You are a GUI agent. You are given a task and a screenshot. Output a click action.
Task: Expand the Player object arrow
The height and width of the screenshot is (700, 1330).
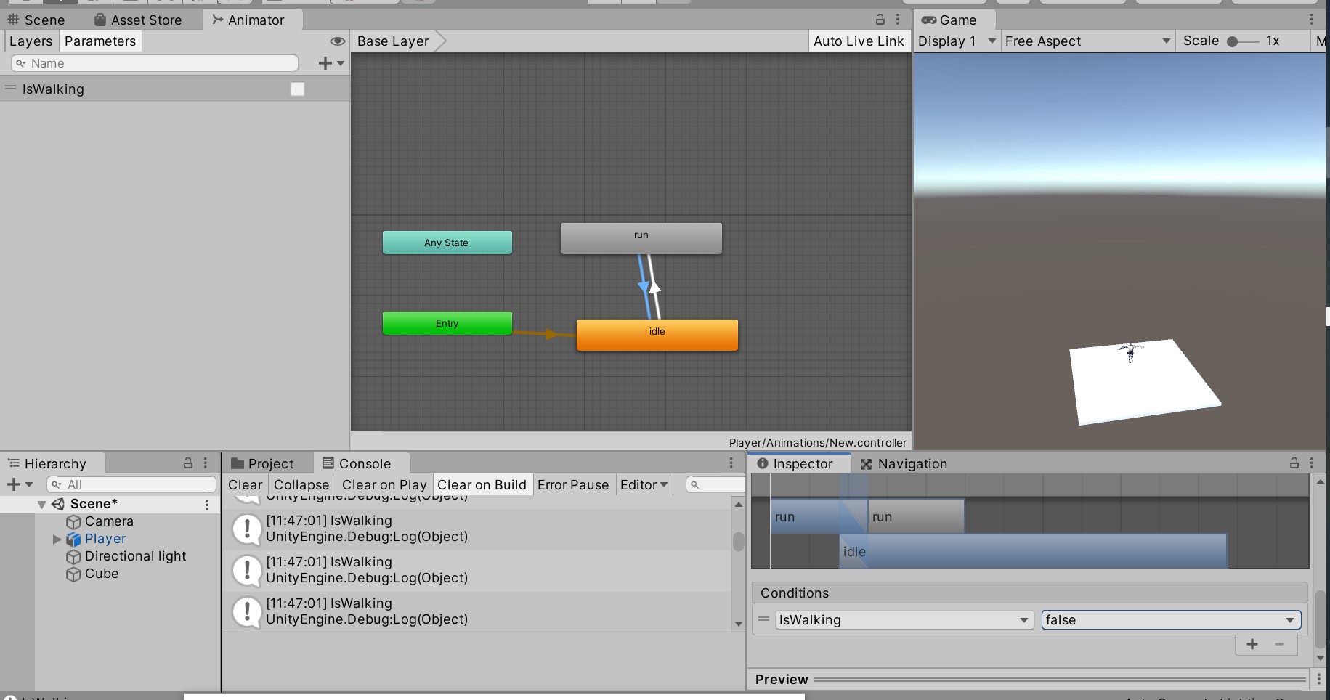(x=57, y=539)
